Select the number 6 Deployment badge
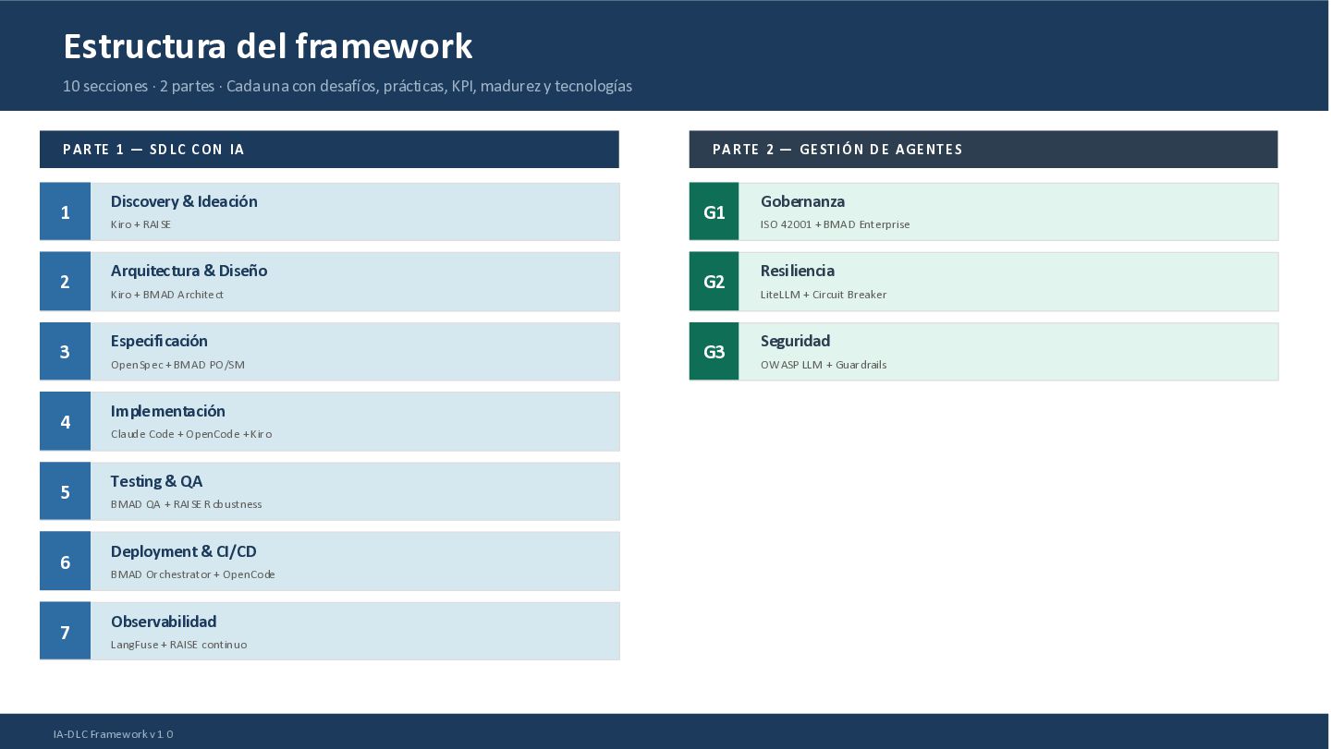This screenshot has height=749, width=1331. pos(65,562)
